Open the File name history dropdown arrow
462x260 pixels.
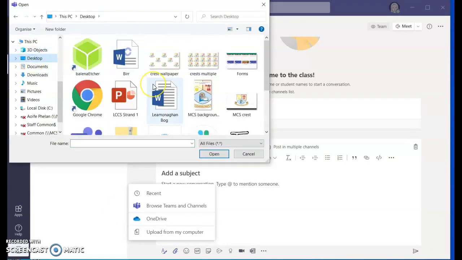tap(192, 144)
